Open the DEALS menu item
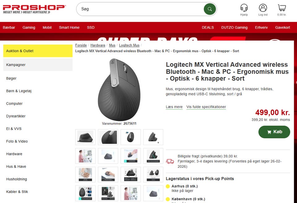Image resolution: width=297 pixels, height=203 pixels. click(x=208, y=28)
